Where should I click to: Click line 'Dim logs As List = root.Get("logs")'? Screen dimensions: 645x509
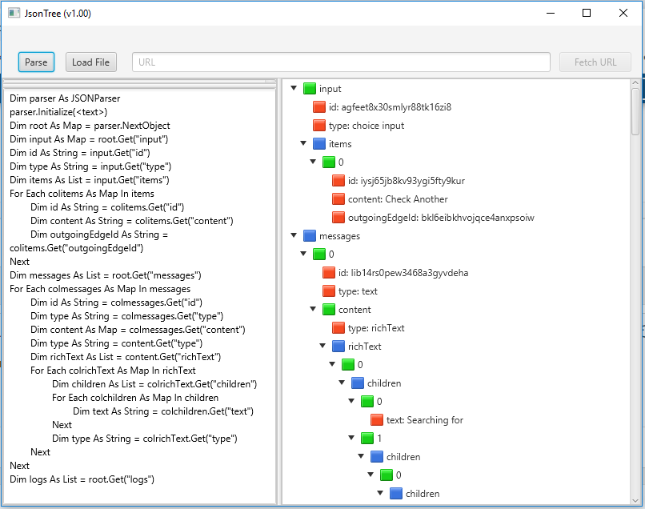pos(82,479)
